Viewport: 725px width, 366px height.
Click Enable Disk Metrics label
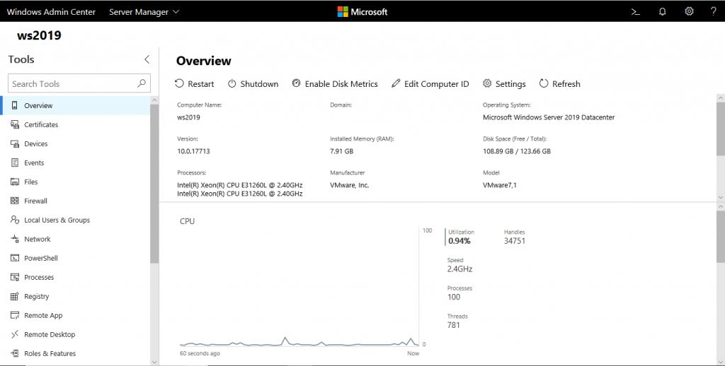click(x=341, y=84)
